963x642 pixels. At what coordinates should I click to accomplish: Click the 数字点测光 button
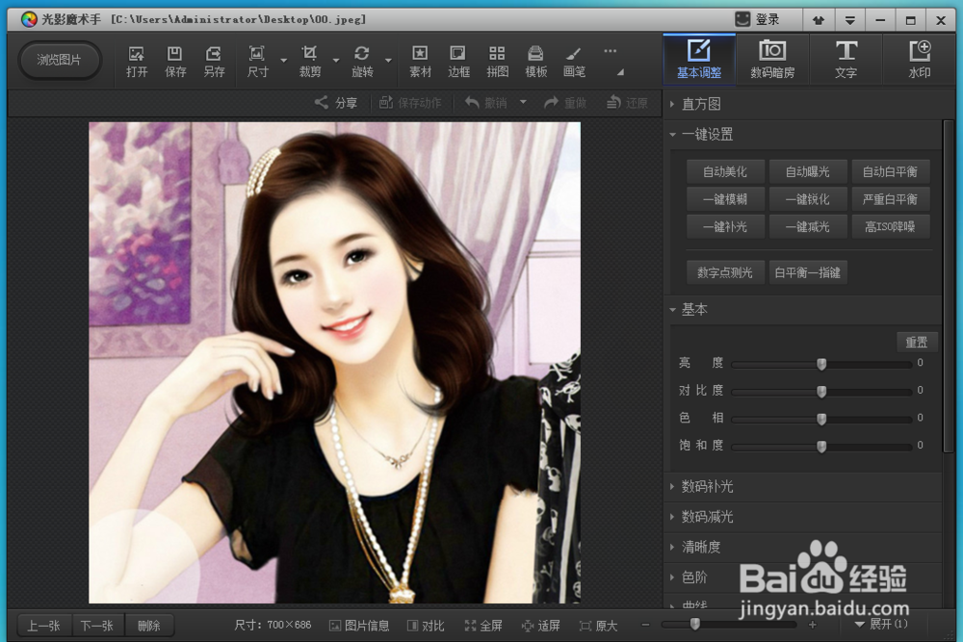coord(725,272)
